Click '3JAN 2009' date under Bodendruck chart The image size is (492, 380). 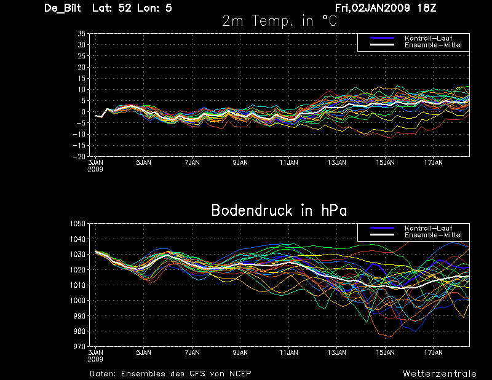[95, 356]
